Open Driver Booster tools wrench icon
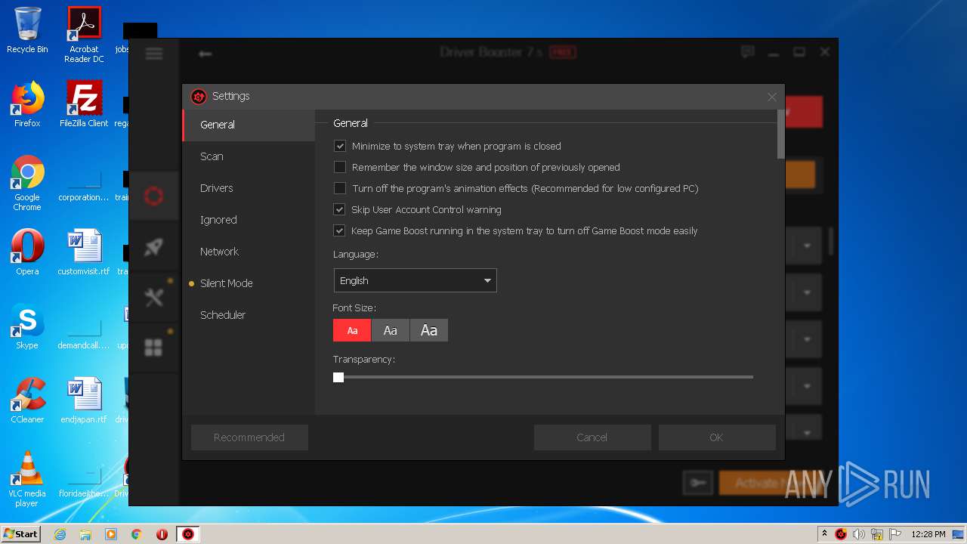Screen dimensions: 967x544 [x=154, y=298]
